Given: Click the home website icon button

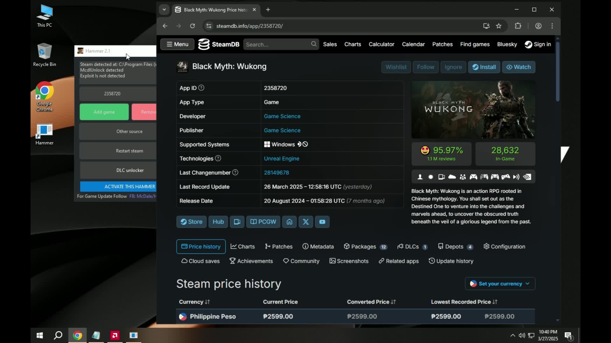Looking at the screenshot, I should point(289,222).
